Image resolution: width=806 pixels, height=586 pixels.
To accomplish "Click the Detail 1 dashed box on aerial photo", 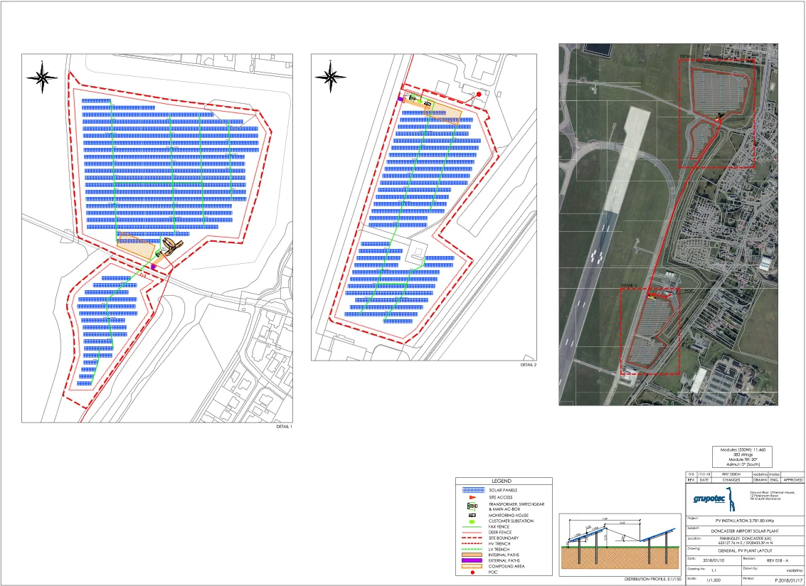I will point(716,114).
